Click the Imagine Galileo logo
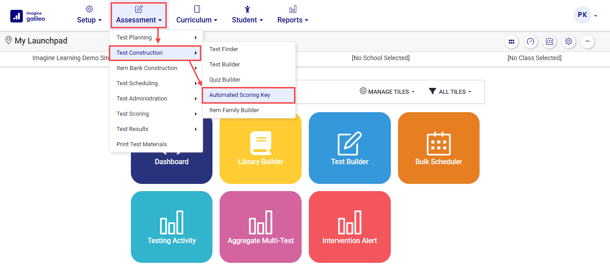 pos(27,16)
